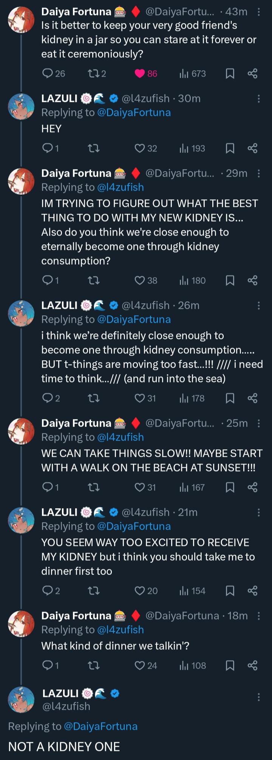The image size is (272, 760).
Task: Share LAZULI's "HEY" reply
Action: coord(252,148)
